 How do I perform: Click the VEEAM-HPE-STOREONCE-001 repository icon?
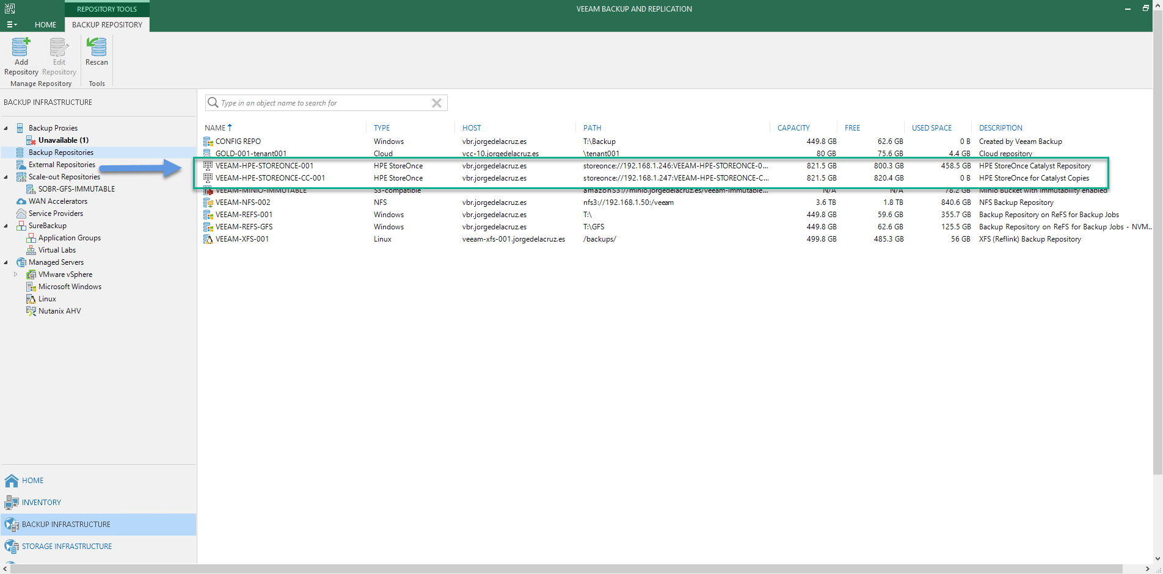click(x=208, y=166)
